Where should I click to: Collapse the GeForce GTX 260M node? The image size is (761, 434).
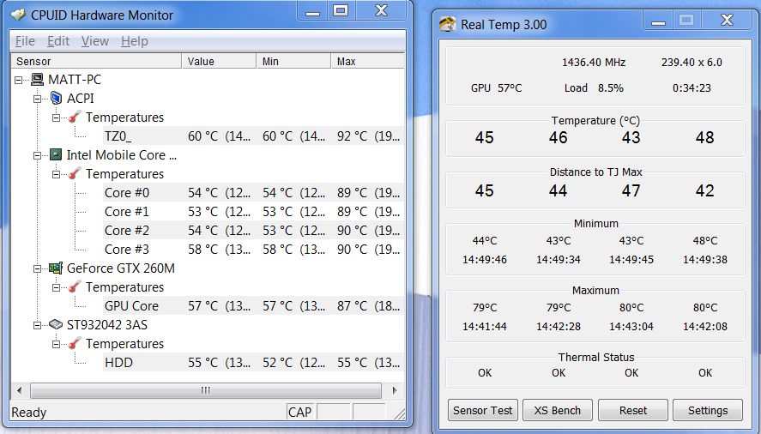point(38,268)
